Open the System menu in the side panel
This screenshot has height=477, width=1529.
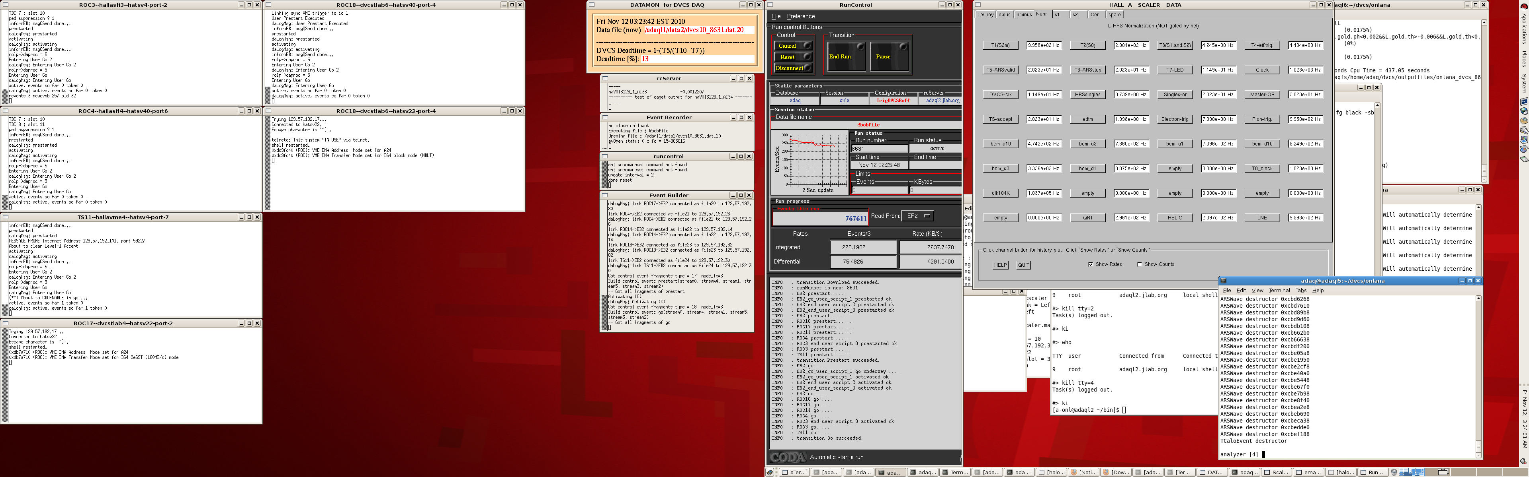click(x=1524, y=83)
